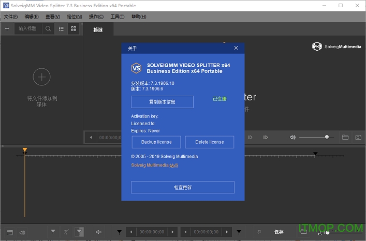Decrease the right timecode with its back arrow
Viewport: 366px width, 241px height.
click(x=185, y=232)
